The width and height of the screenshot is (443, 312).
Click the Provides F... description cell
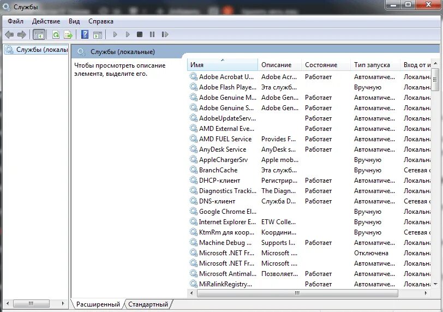(279, 139)
